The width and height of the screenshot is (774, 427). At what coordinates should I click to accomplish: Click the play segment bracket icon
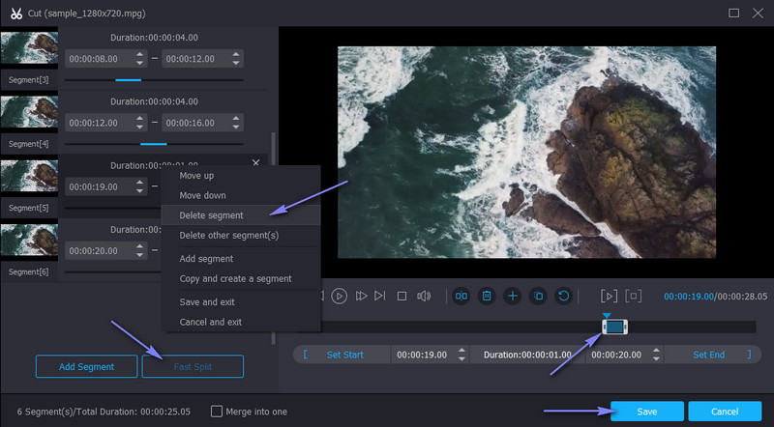click(x=609, y=296)
